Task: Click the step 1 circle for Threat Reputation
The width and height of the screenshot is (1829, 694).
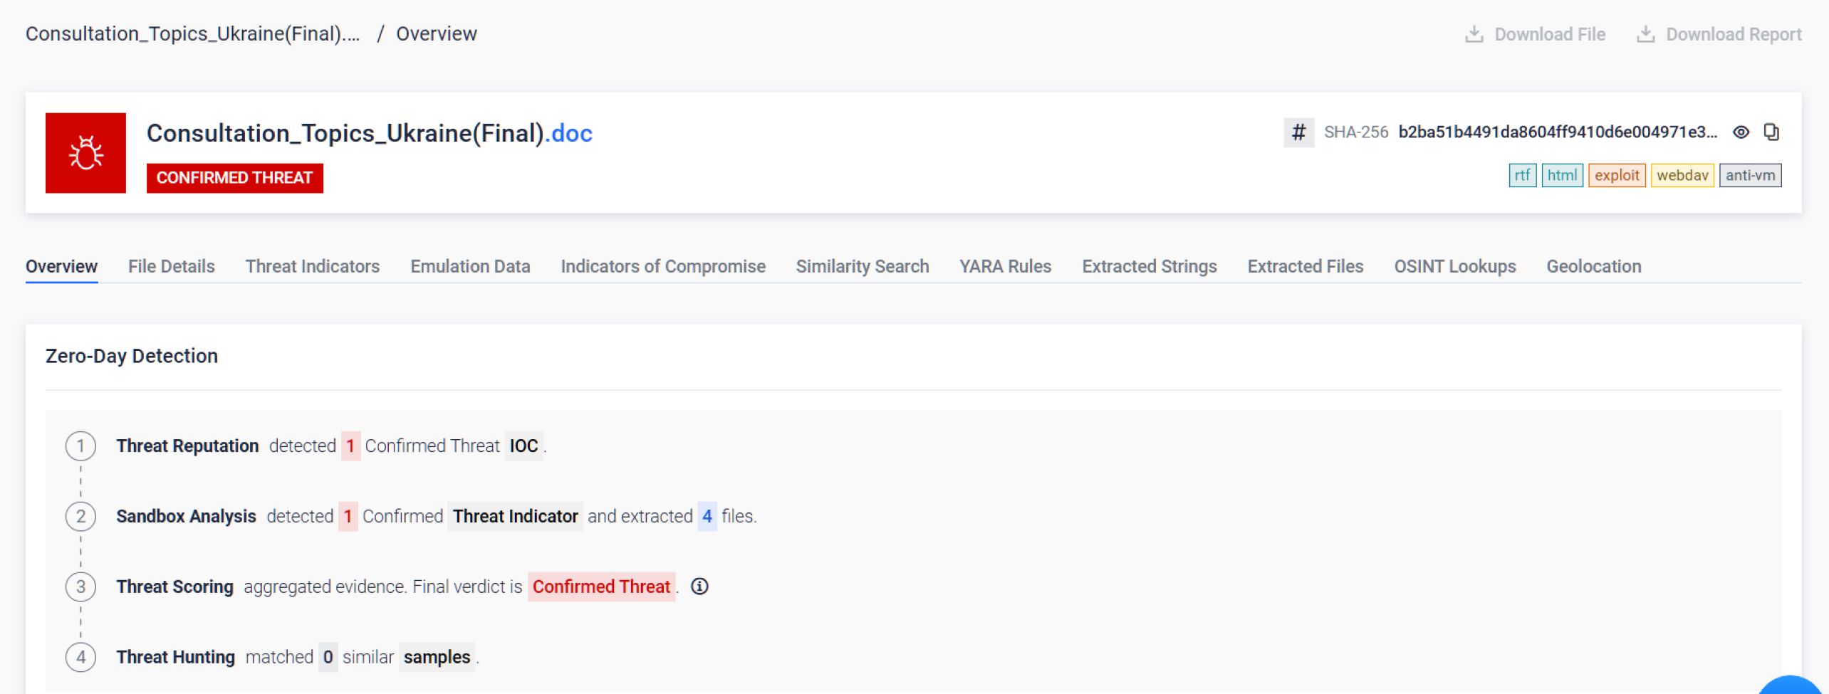Action: coord(80,446)
